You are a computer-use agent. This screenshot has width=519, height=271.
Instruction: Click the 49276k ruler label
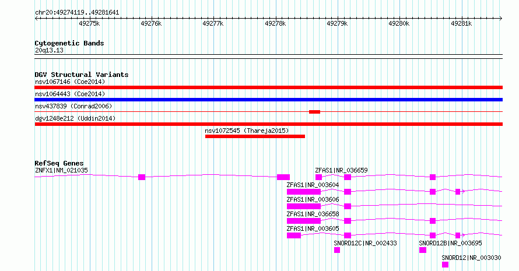(x=151, y=23)
